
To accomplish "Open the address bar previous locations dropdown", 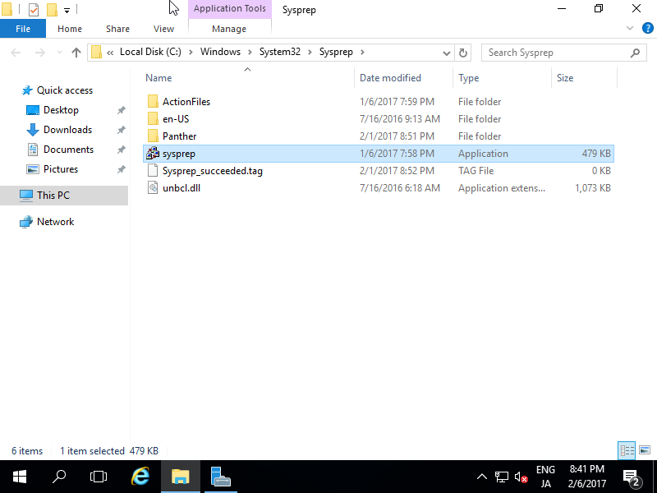I will click(x=447, y=52).
